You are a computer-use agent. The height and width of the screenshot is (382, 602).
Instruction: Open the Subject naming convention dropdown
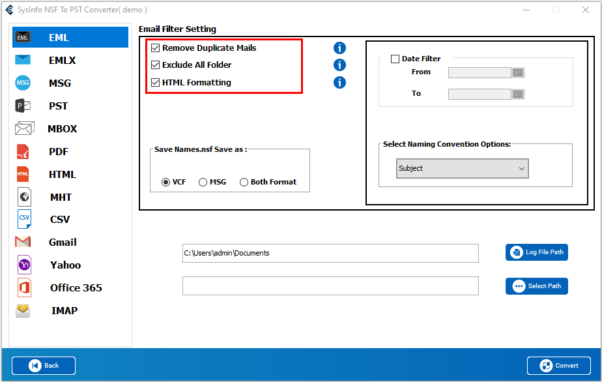463,168
